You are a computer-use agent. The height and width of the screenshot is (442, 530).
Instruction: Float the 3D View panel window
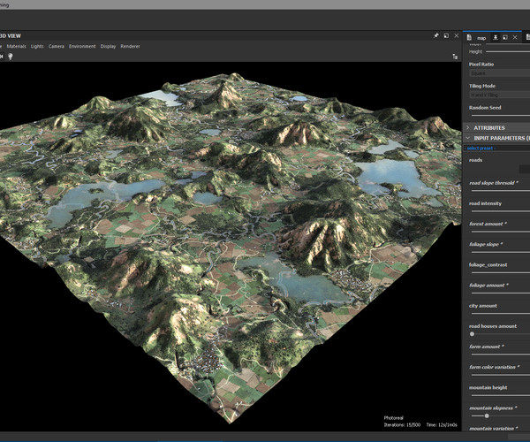[x=446, y=35]
